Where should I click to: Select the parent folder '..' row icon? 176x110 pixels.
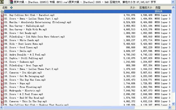2,11
